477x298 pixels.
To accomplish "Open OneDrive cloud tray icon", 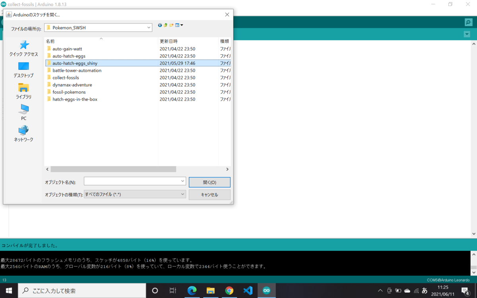I will 407,291.
